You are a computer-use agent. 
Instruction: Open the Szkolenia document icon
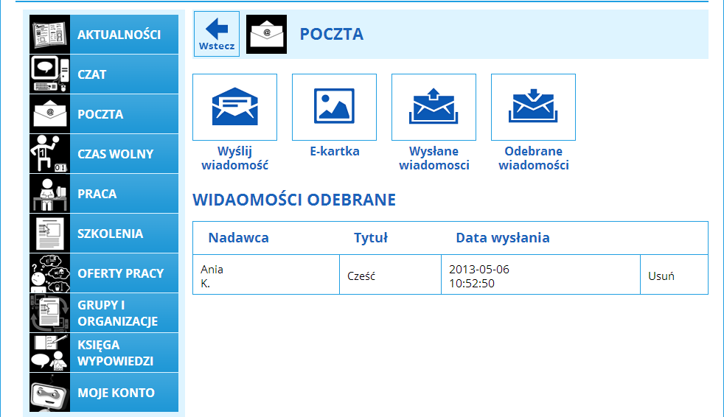50,234
